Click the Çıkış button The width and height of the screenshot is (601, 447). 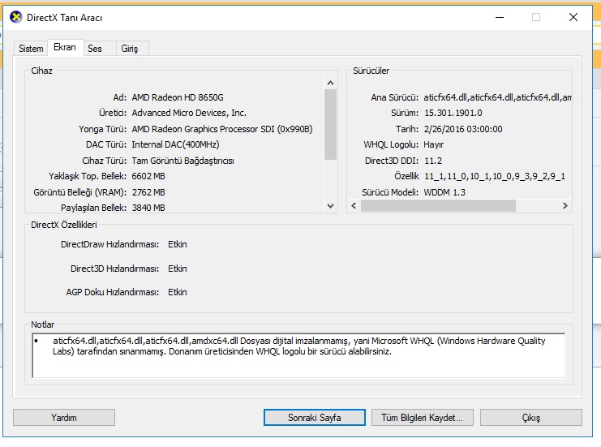tap(531, 418)
